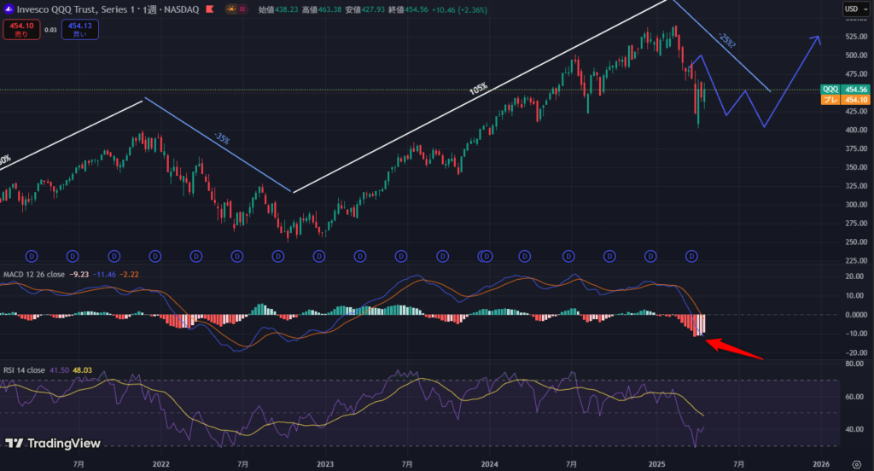Click the dividend D marker nearest 2025
The image size is (874, 471).
(x=650, y=256)
